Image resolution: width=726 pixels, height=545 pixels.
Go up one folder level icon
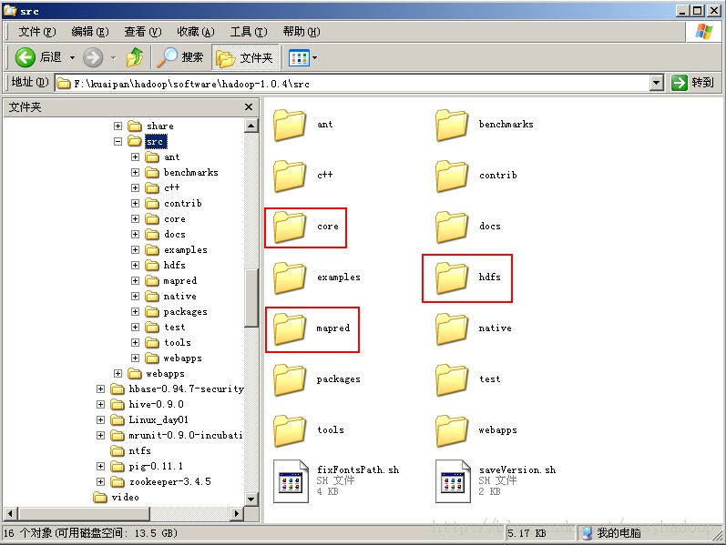135,57
